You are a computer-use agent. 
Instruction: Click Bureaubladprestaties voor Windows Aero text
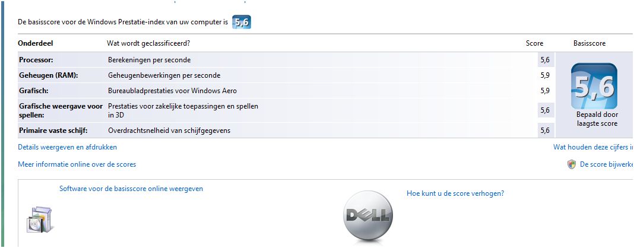pos(172,90)
